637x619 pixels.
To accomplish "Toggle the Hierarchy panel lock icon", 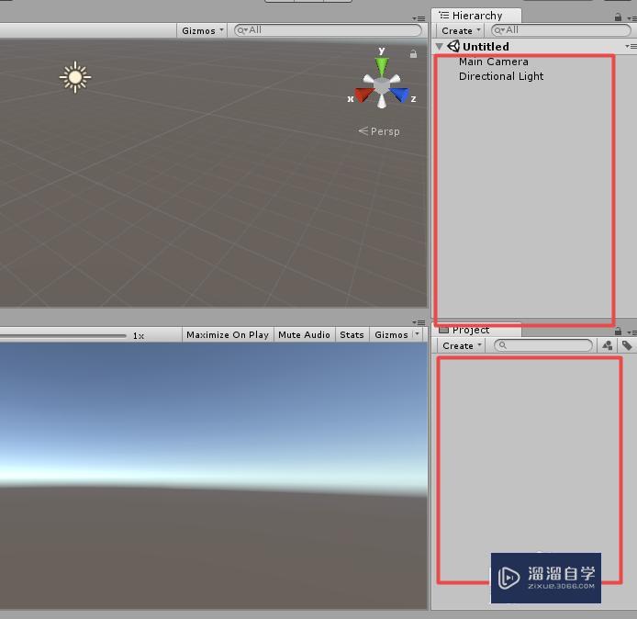I will (618, 17).
